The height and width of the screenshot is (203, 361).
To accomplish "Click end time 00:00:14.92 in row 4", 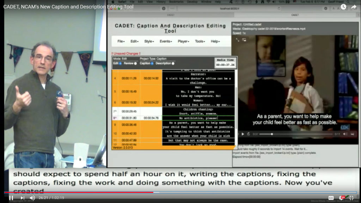I will (x=151, y=79).
